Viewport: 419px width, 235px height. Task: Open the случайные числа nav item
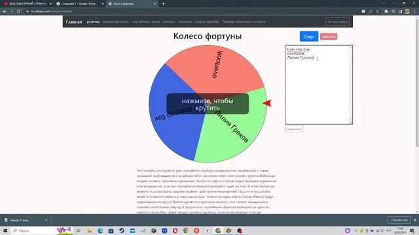pyautogui.click(x=146, y=22)
